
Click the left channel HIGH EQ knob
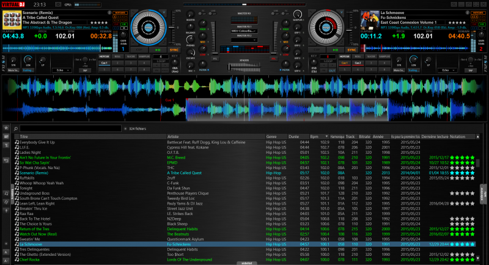203,24
